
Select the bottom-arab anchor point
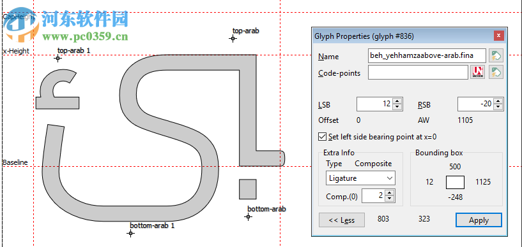tap(248, 217)
